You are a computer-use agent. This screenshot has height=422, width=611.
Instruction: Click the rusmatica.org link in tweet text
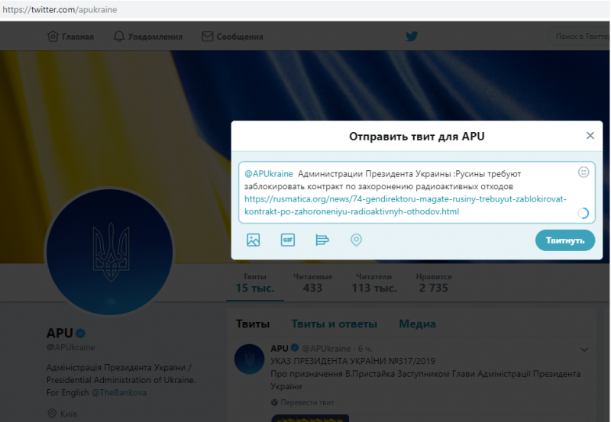coord(406,205)
